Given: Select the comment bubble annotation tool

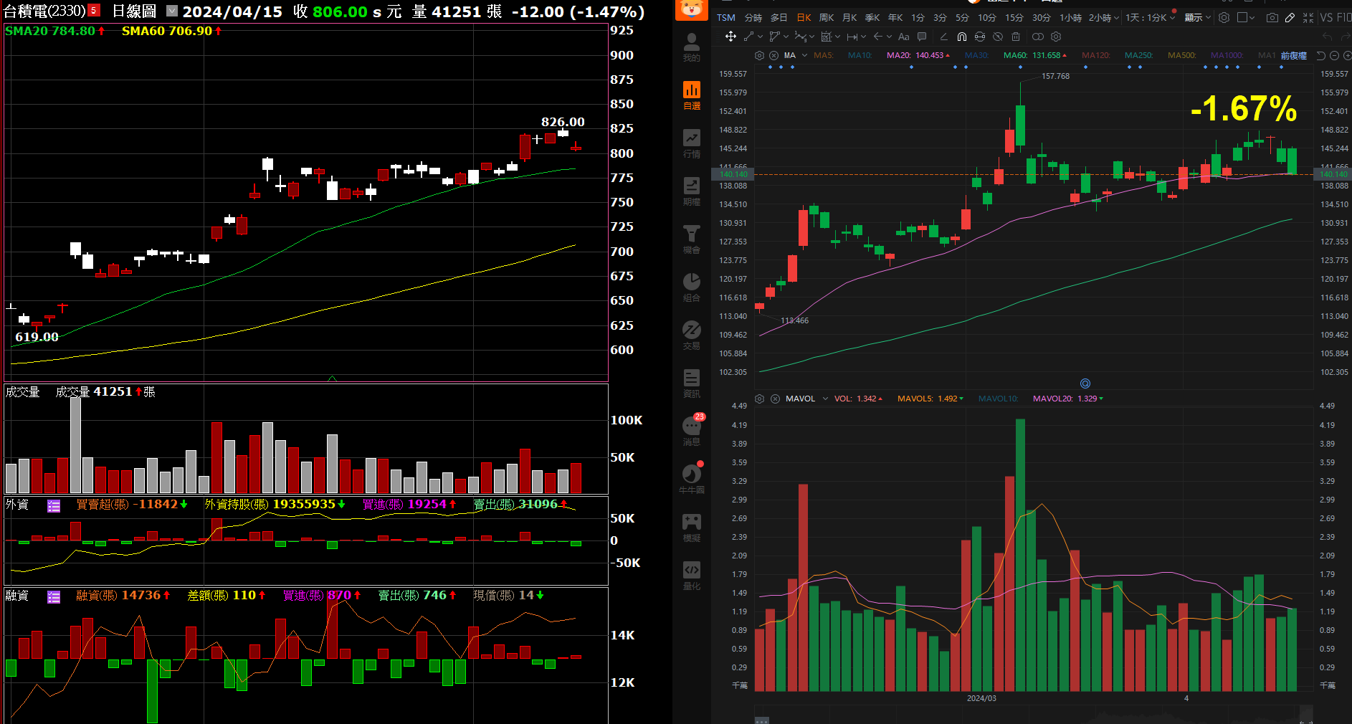Looking at the screenshot, I should point(922,37).
